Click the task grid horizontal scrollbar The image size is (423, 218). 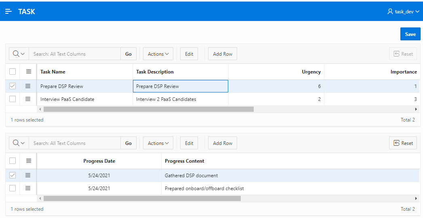point(148,109)
